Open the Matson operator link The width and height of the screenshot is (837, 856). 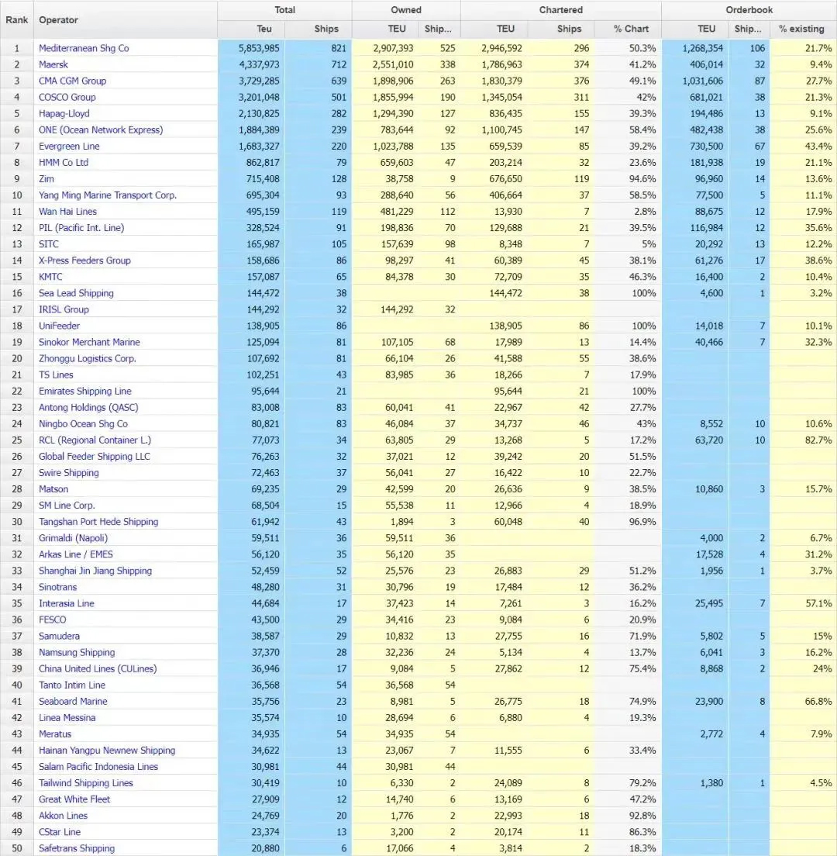point(53,489)
